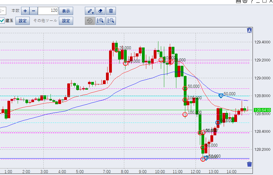Zoom out the chart with magnifier minus
Viewport: 273px width, 175px height.
pyautogui.click(x=111, y=21)
